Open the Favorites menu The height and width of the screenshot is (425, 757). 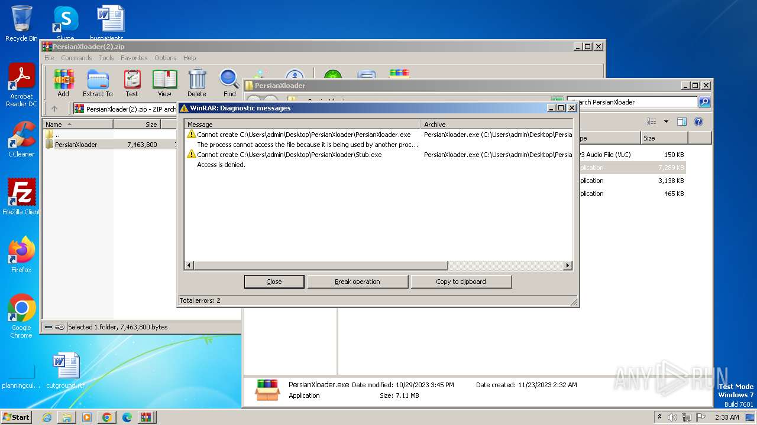click(134, 58)
